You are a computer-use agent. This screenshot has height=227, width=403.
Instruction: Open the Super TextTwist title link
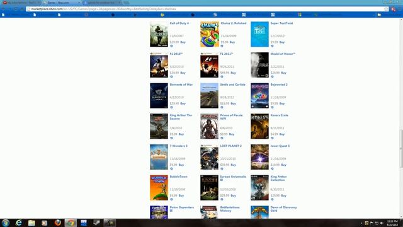pyautogui.click(x=281, y=23)
